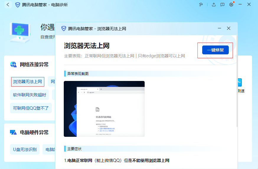This screenshot has height=169, width=258.
Task: Click the computer with green cross image
Action: pos(20,32)
